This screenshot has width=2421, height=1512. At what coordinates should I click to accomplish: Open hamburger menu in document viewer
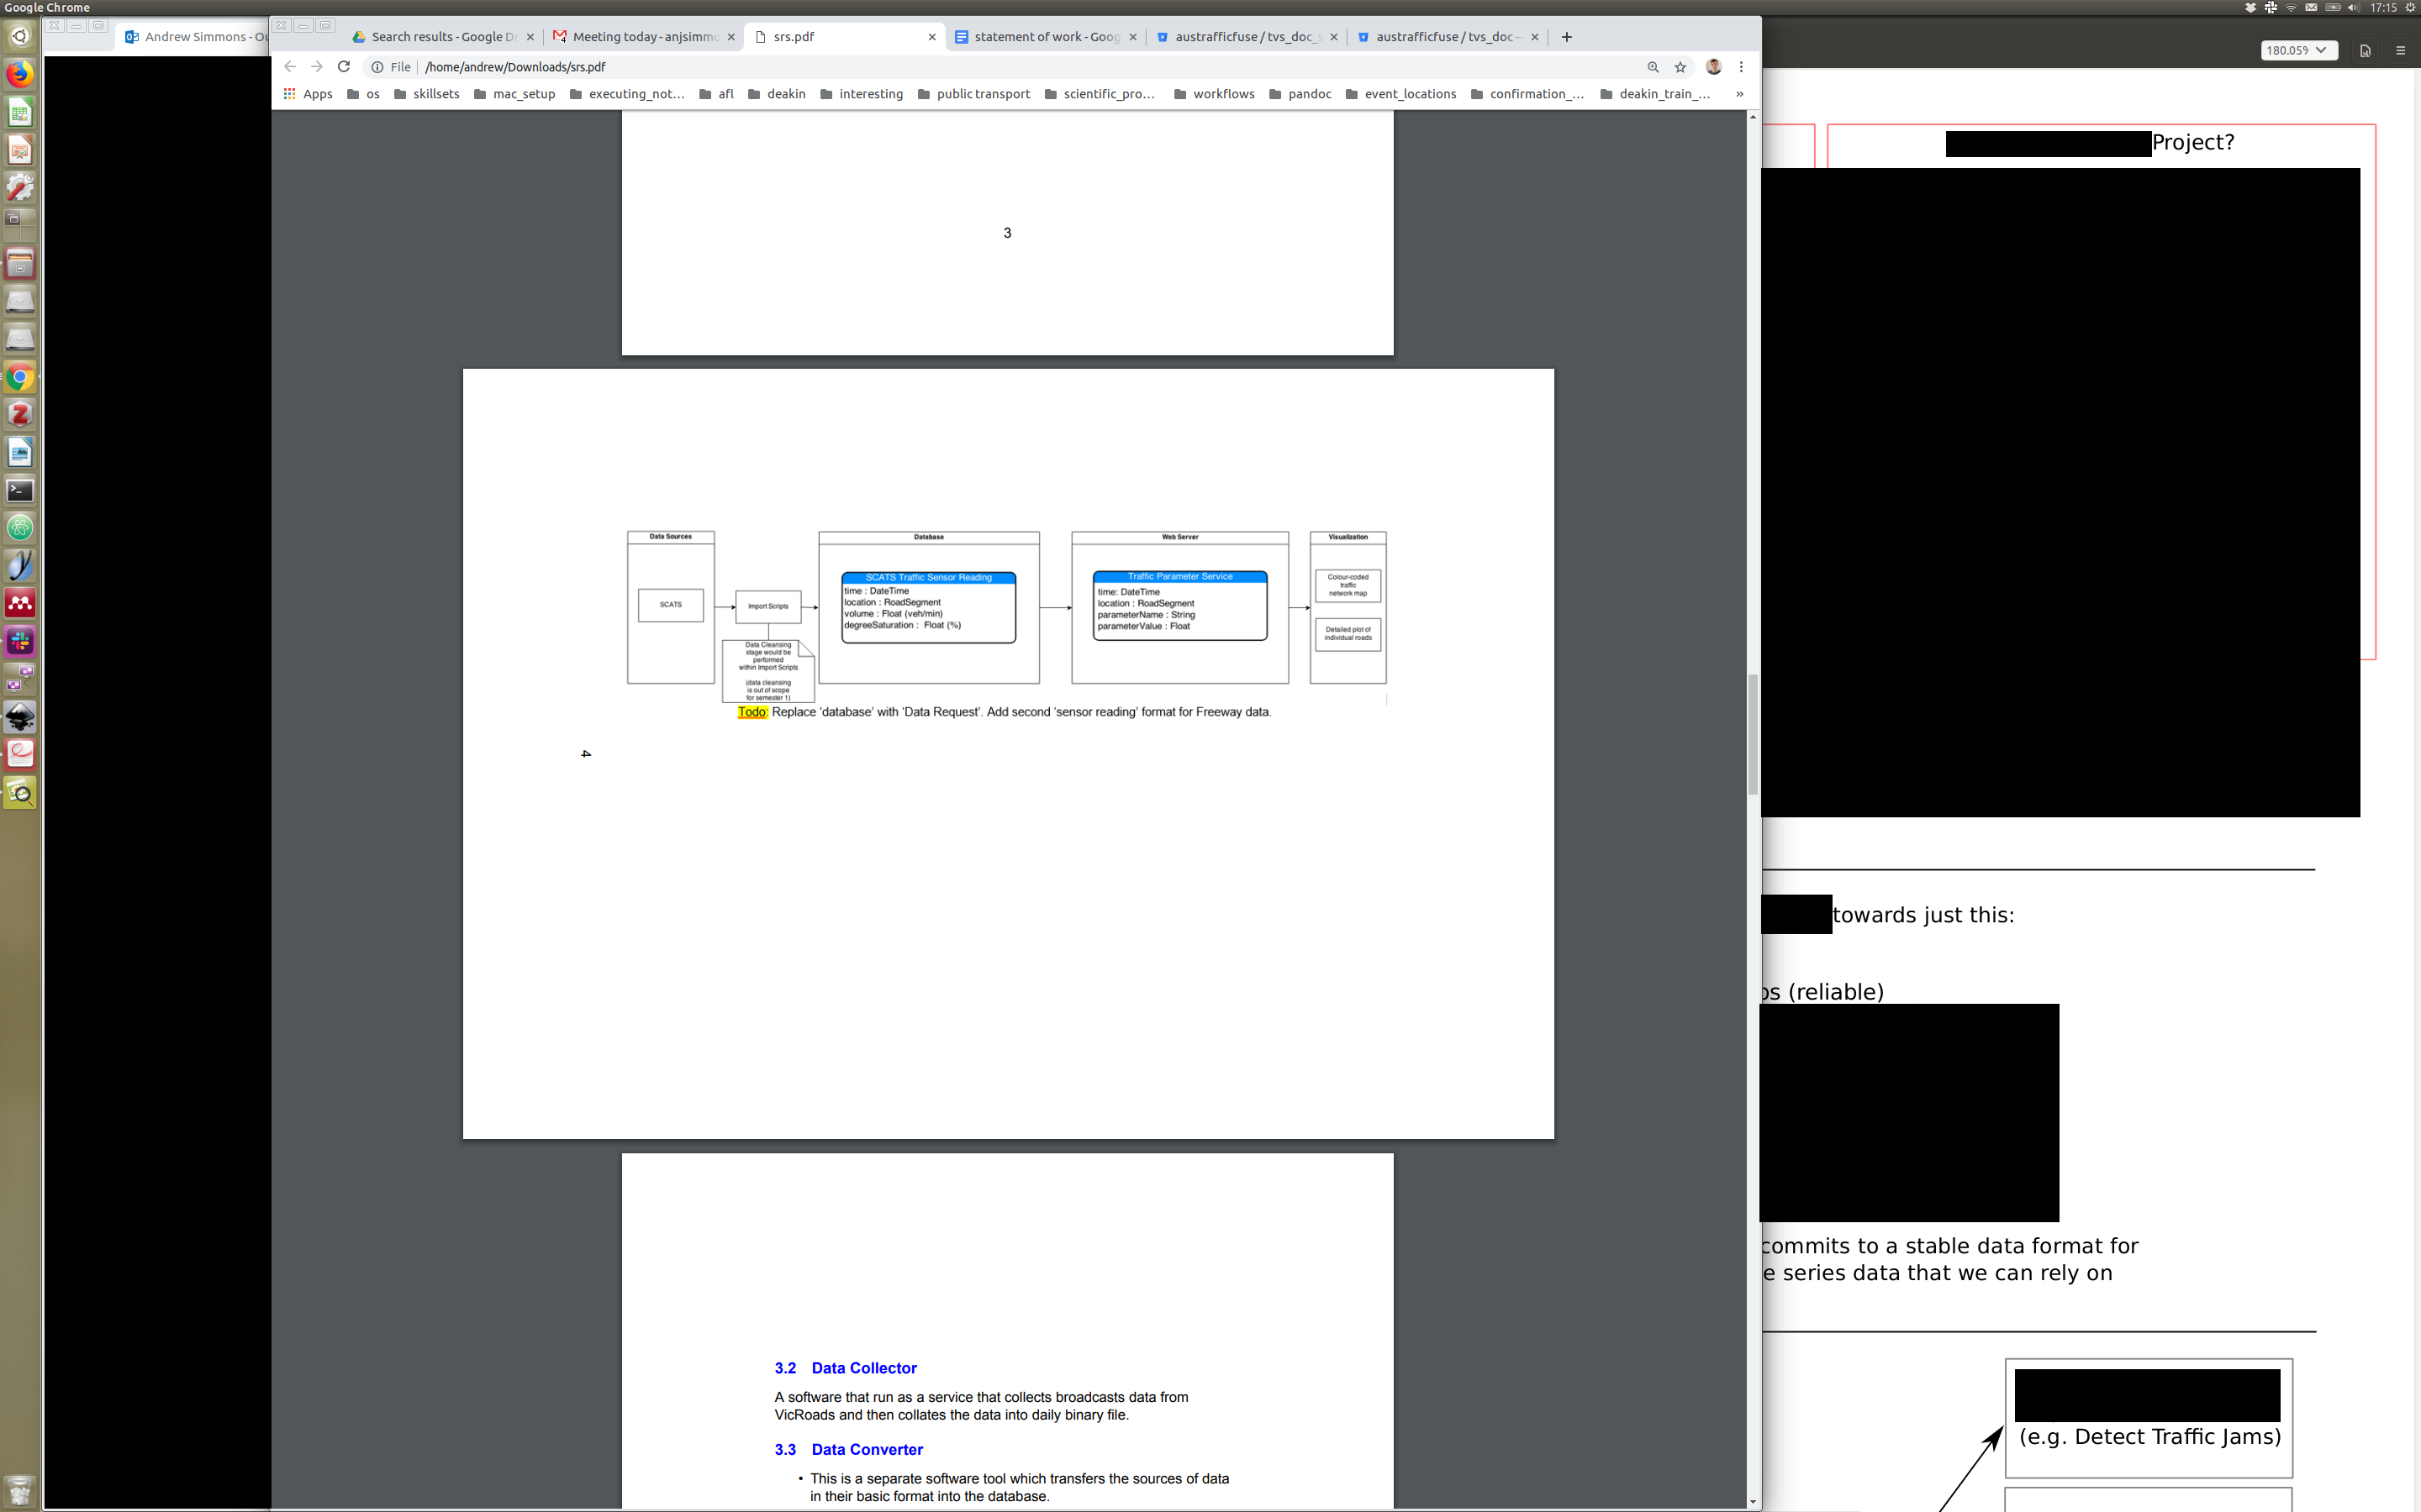[2400, 50]
